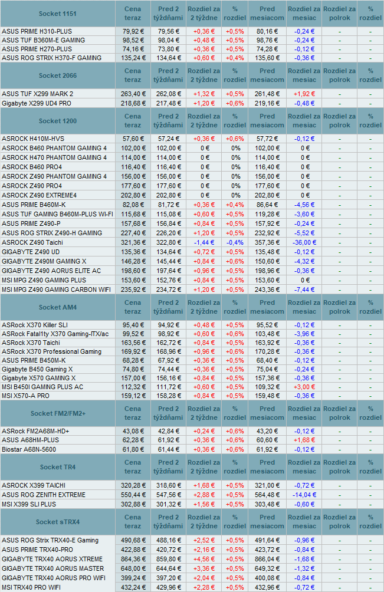This screenshot has height=592, width=384.
Task: Select ASRock X370 Taichi product name
Action: pos(31,343)
